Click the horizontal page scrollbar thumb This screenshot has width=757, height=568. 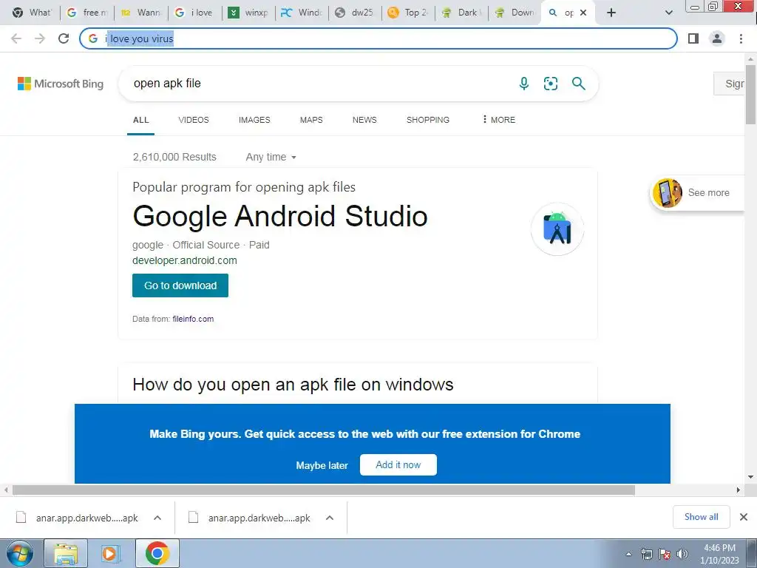pos(324,490)
